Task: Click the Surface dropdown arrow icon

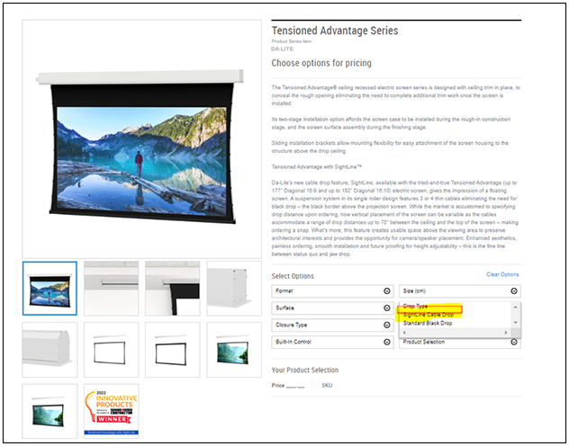Action: (x=387, y=308)
